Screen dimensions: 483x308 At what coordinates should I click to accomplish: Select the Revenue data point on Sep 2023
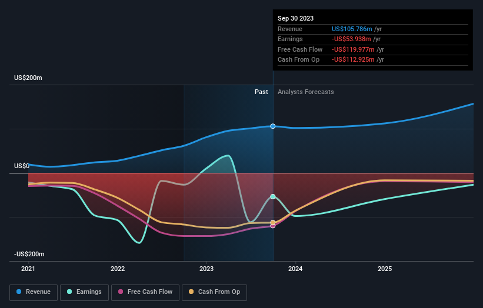(x=273, y=126)
